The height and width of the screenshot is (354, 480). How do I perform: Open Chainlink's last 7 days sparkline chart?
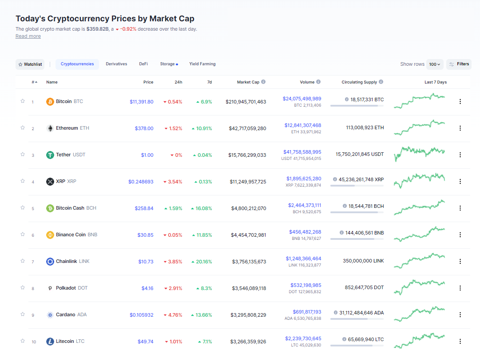(419, 261)
